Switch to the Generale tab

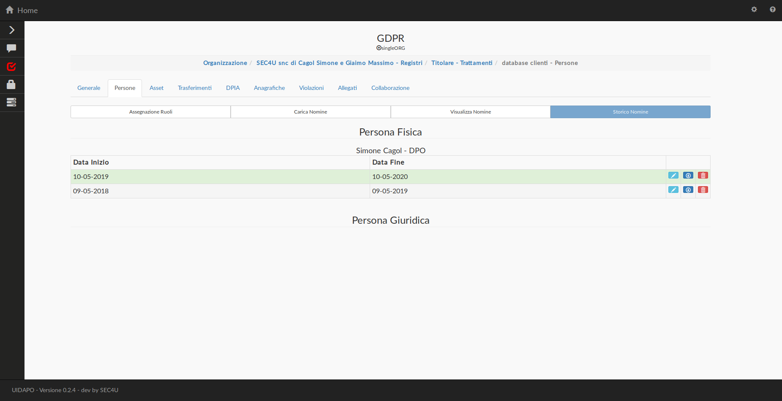(89, 88)
